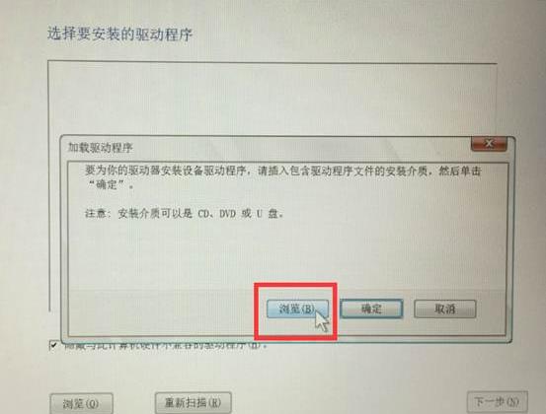The image size is (546, 414).
Task: Click 重新扫描(R) to rescan drivers
Action: tap(193, 403)
